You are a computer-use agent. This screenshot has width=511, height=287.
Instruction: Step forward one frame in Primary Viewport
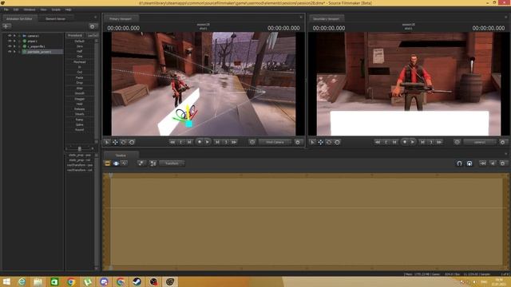(x=217, y=142)
